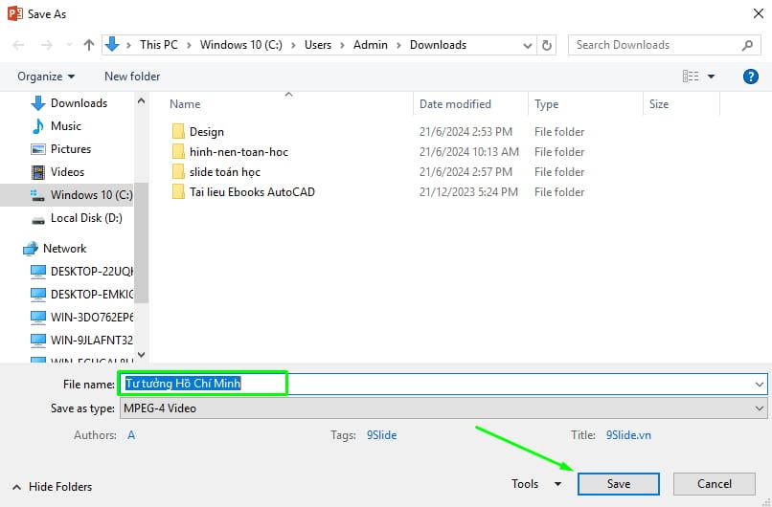Collapse the pane with Hide Folders
This screenshot has width=772, height=507.
click(x=52, y=486)
